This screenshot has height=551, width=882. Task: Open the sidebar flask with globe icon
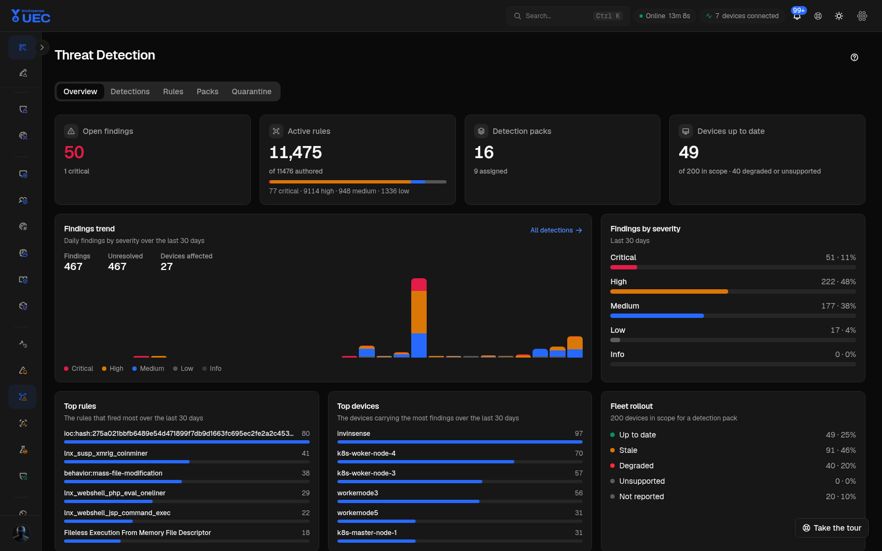click(x=23, y=450)
